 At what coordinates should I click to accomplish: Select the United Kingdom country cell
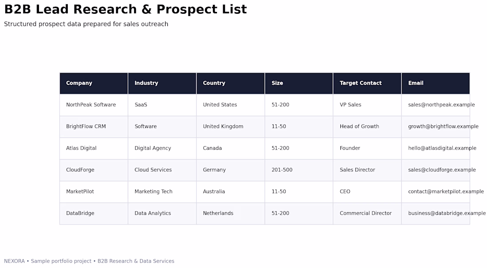point(231,127)
